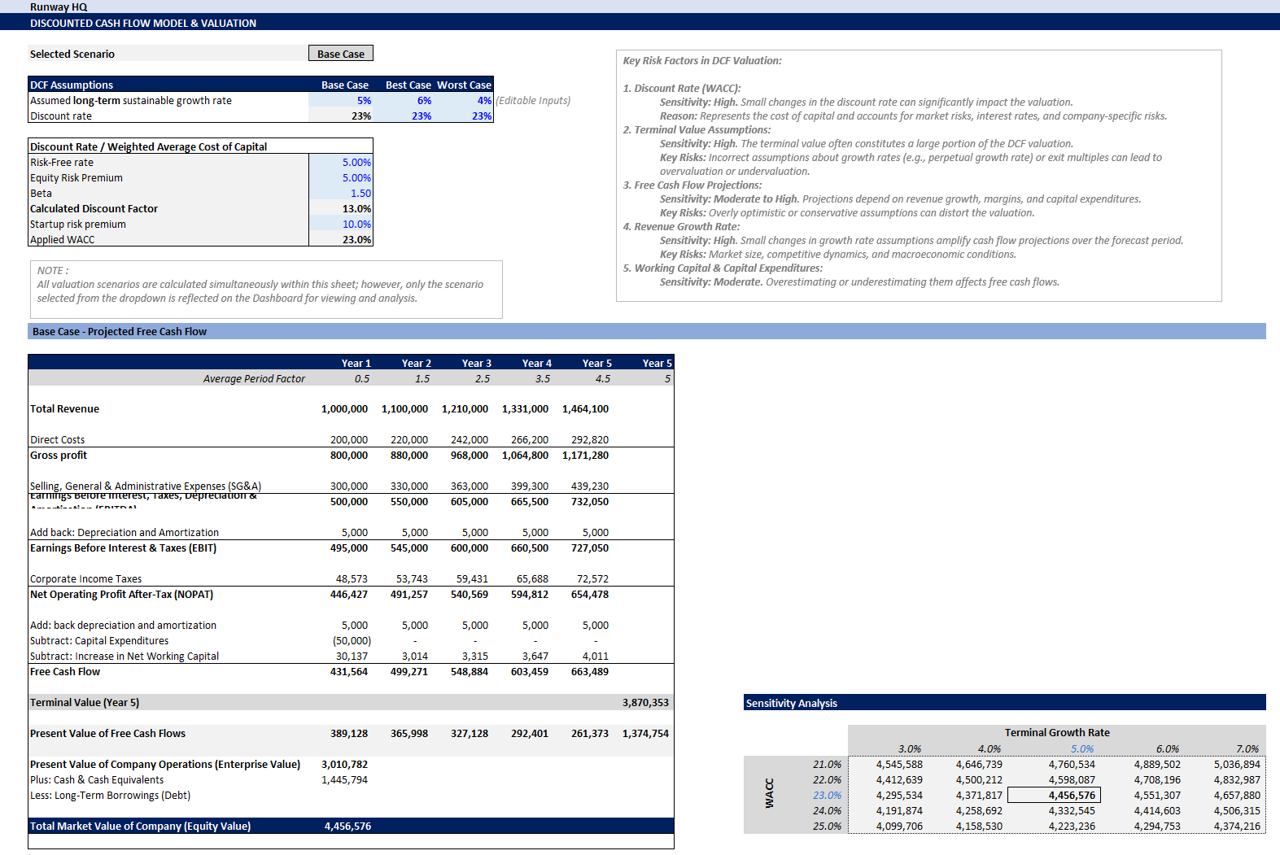
Task: Select the NOTE text box about scenarios
Action: [266, 289]
